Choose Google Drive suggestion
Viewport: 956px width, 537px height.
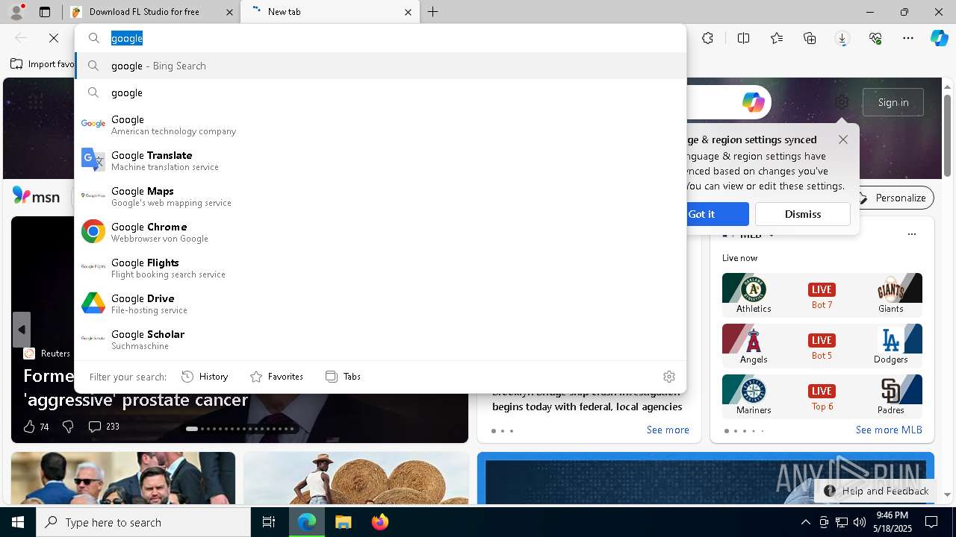(380, 304)
